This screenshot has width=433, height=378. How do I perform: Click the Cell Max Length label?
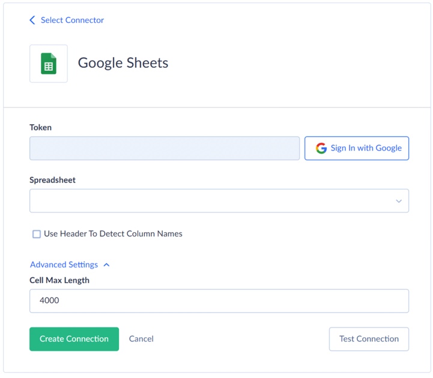[x=59, y=280]
